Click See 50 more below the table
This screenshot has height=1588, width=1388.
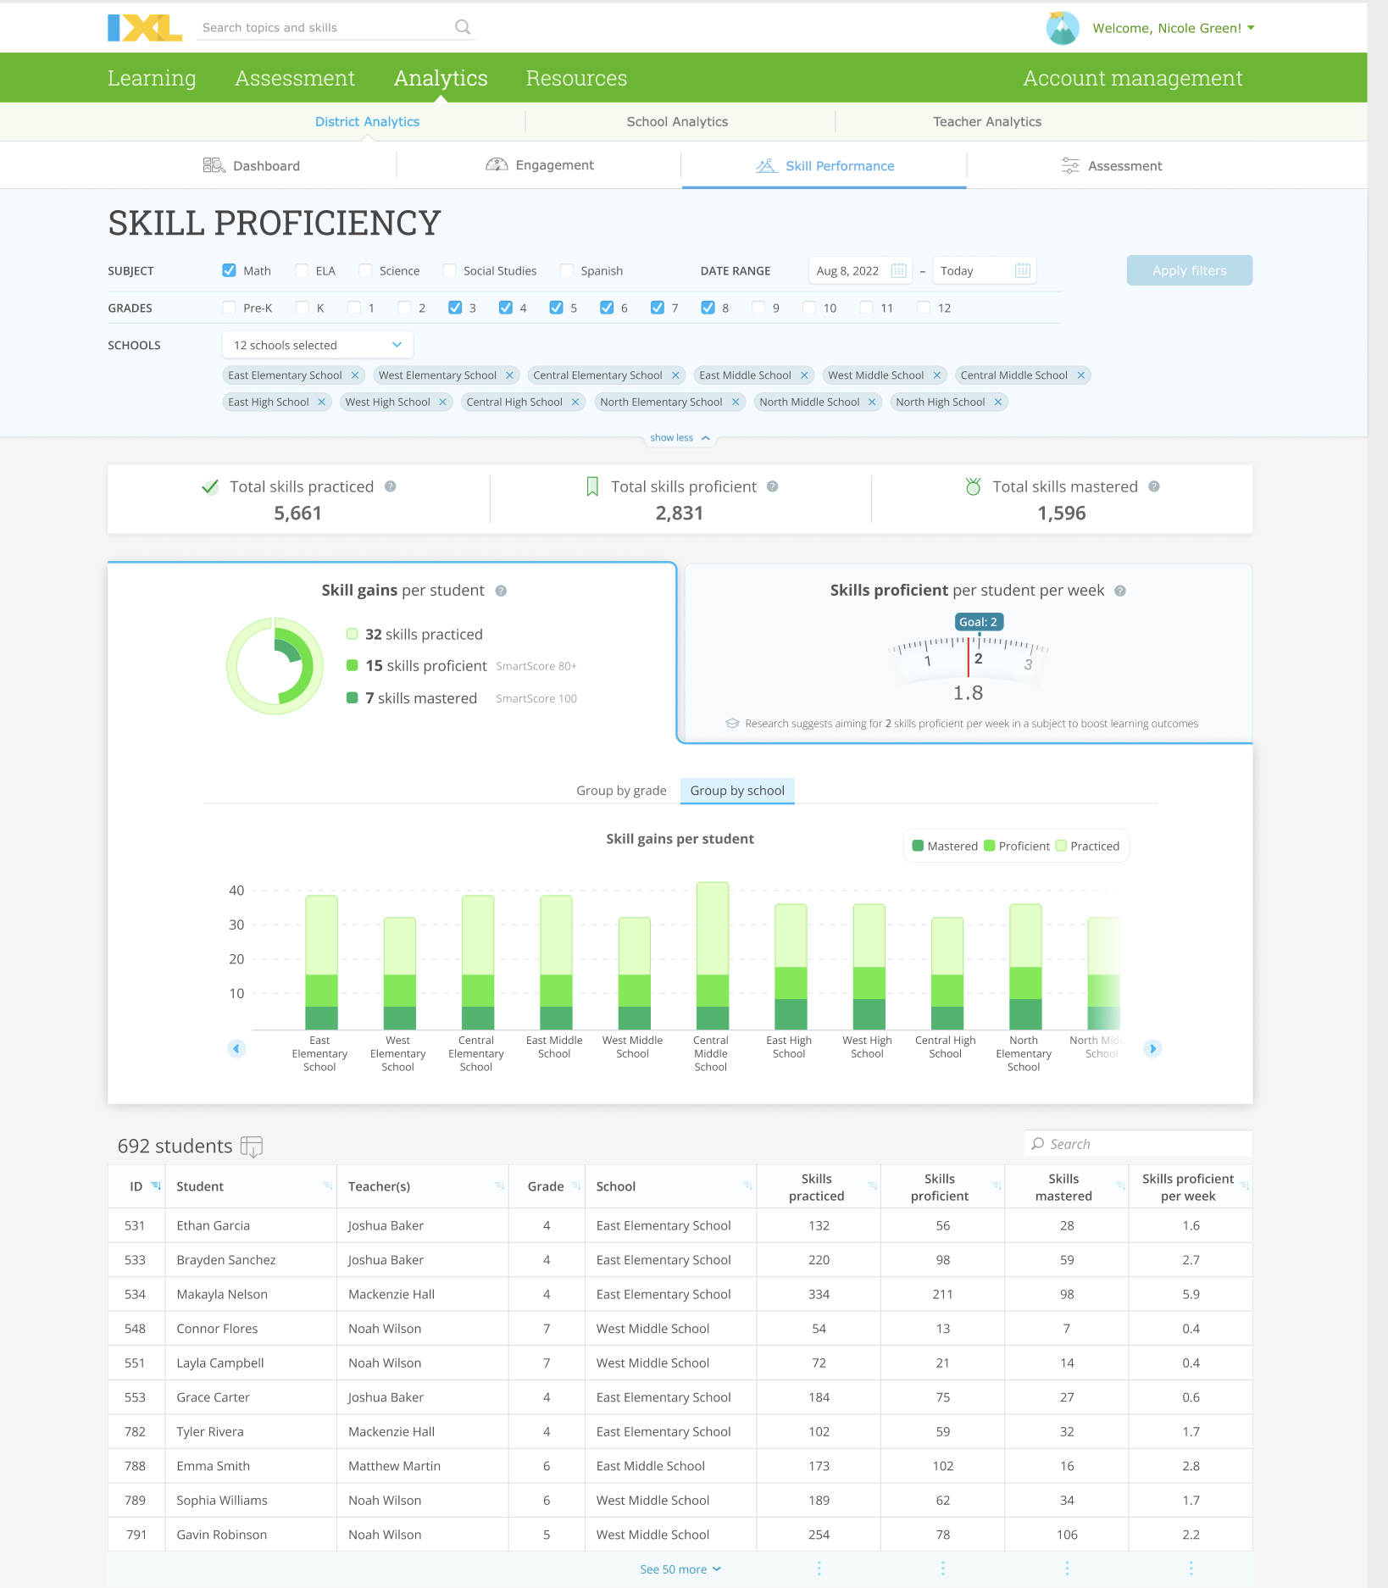point(680,1569)
